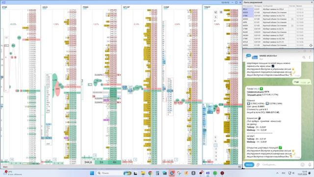Click the layout icon at bottom-right of terminal

(239, 167)
